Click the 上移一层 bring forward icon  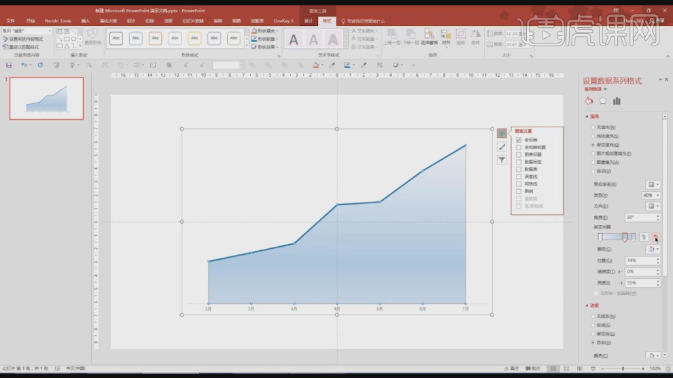[x=392, y=37]
